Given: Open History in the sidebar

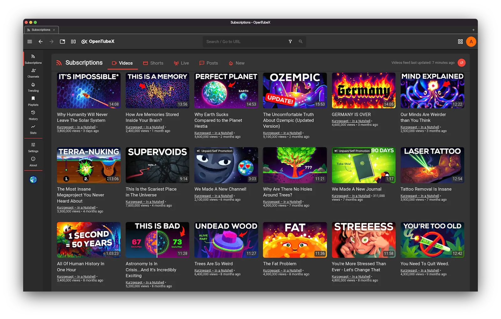Looking at the screenshot, I should (33, 115).
